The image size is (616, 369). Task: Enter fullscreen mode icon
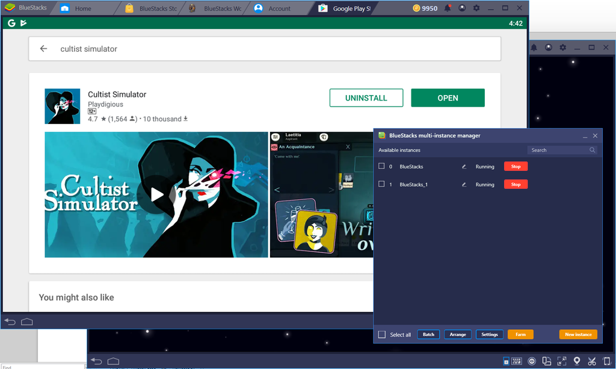click(x=561, y=361)
